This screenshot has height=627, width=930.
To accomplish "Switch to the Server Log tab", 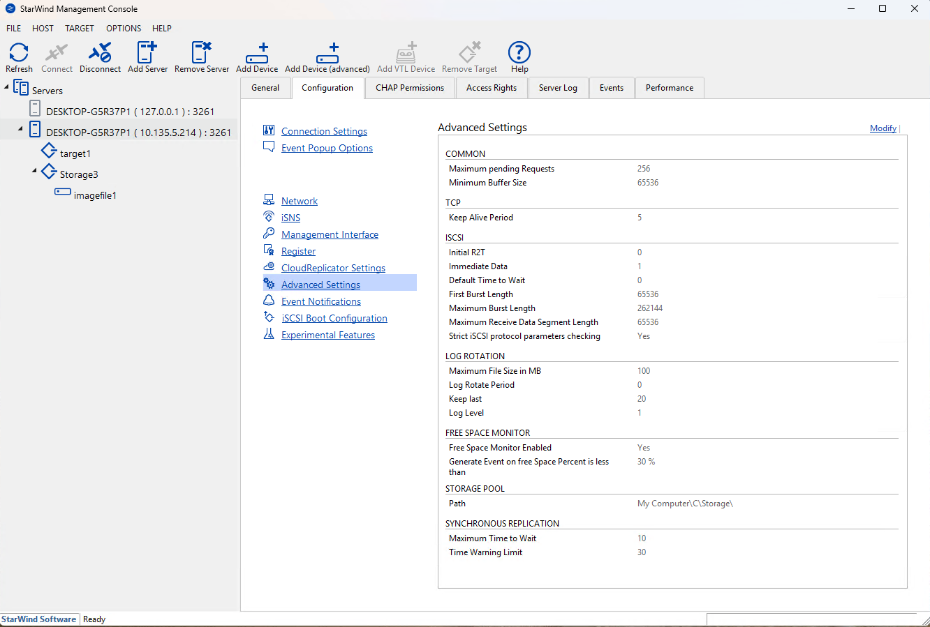I will [x=558, y=88].
